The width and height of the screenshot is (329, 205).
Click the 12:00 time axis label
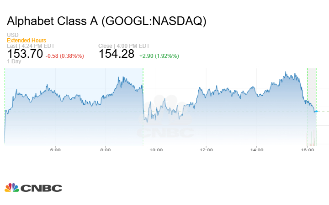(207, 149)
